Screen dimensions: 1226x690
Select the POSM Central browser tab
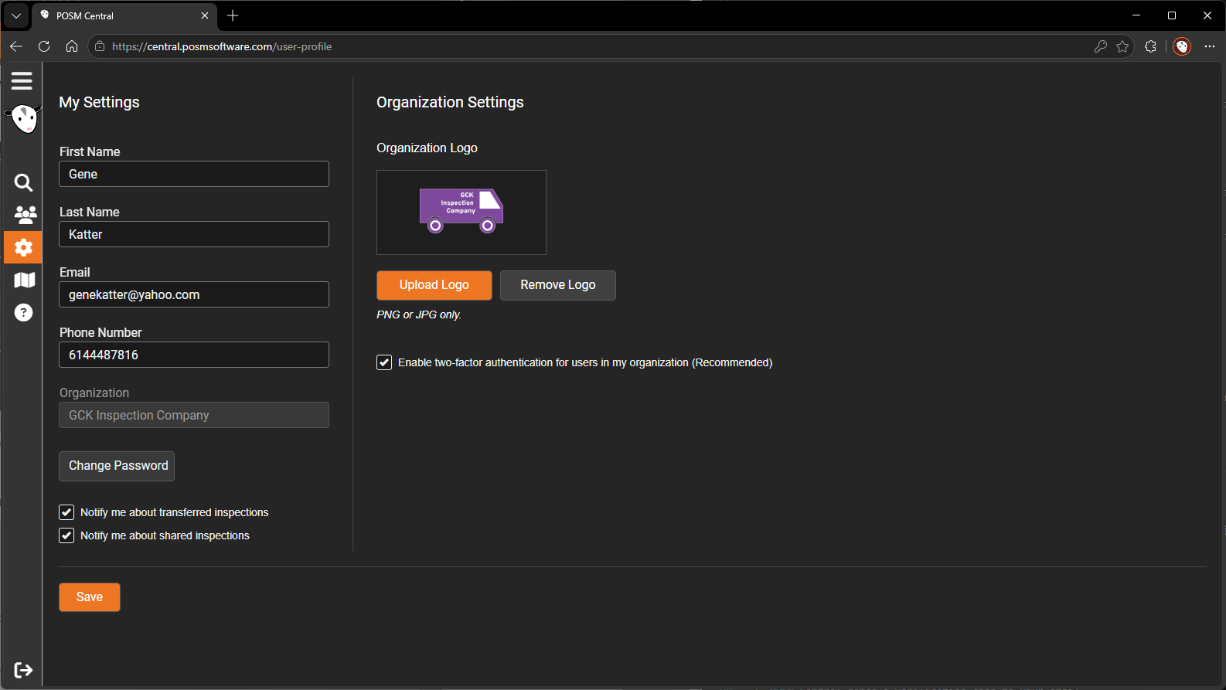(125, 15)
